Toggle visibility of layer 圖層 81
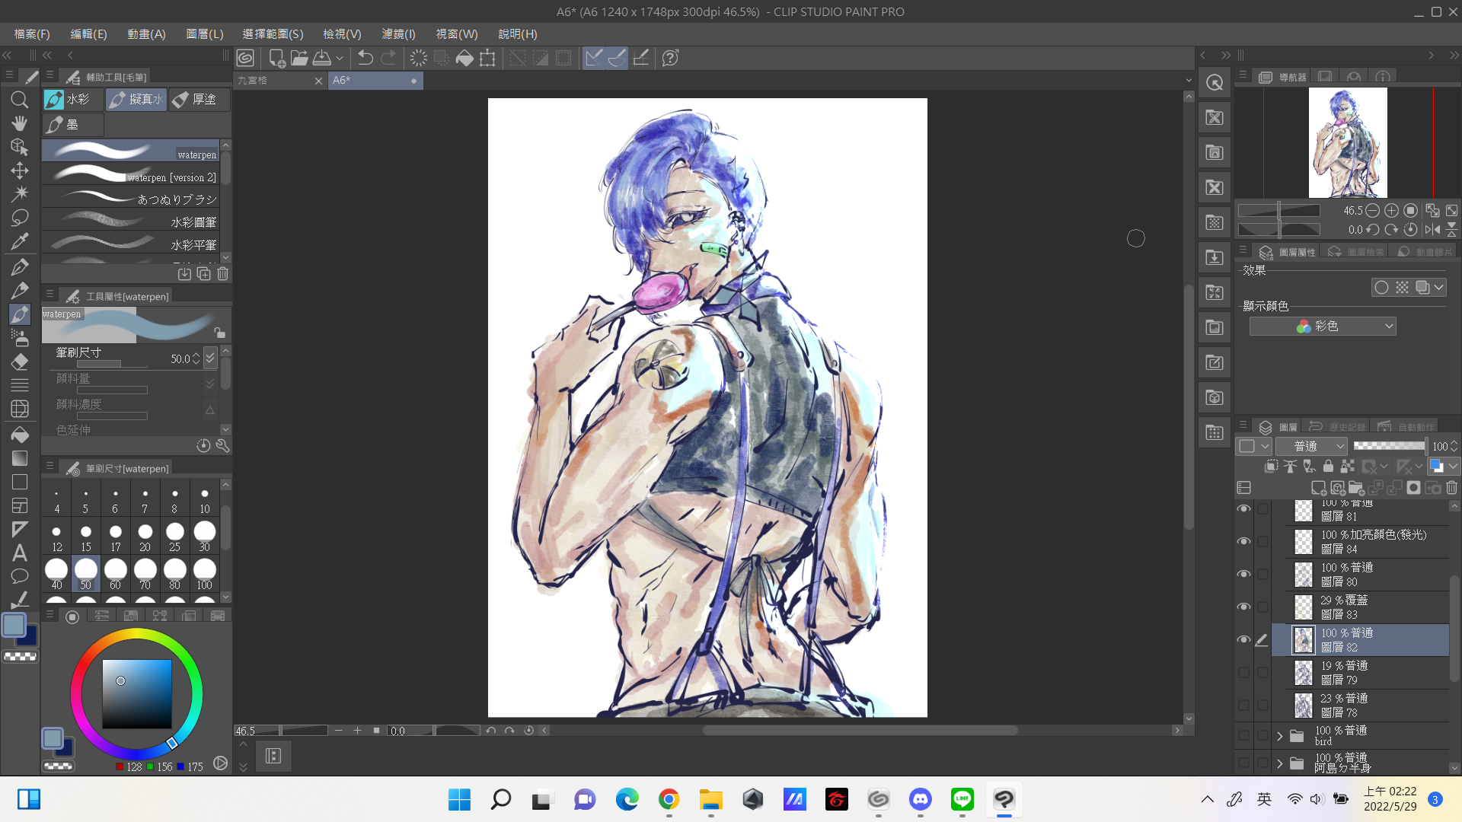 pos(1244,508)
